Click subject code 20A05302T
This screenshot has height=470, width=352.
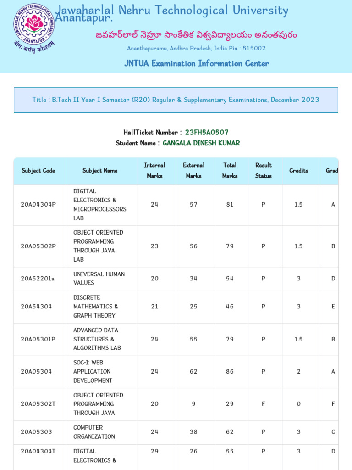(38, 404)
